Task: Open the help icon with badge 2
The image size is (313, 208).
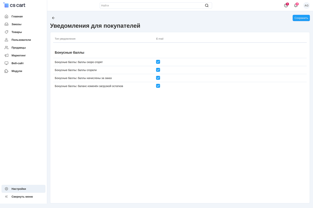Action: (286, 5)
